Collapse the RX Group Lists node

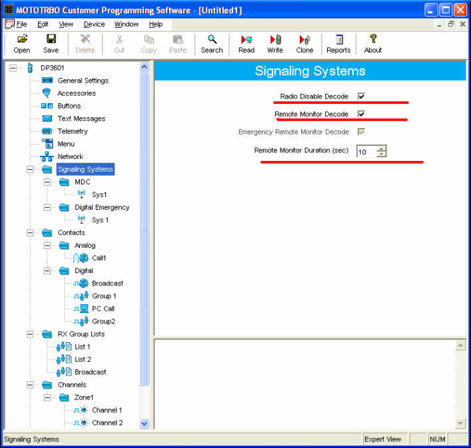(x=30, y=334)
